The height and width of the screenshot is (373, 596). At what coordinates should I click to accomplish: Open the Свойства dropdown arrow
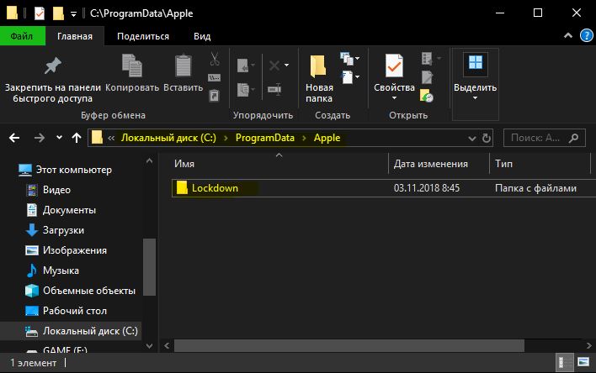tap(394, 98)
